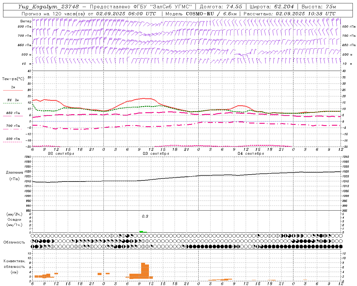Image resolution: width=357 pixels, height=286 pixels.
Task: Click the Модель COSMO-RU / 6.6км label
Action: [201, 14]
